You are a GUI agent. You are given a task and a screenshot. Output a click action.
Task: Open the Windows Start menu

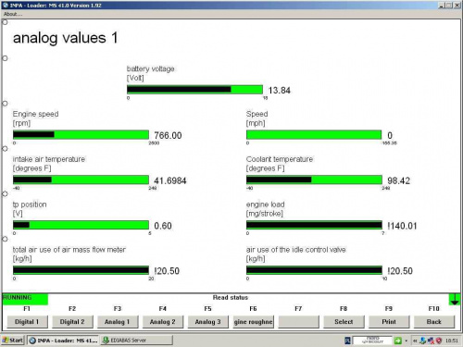13,341
